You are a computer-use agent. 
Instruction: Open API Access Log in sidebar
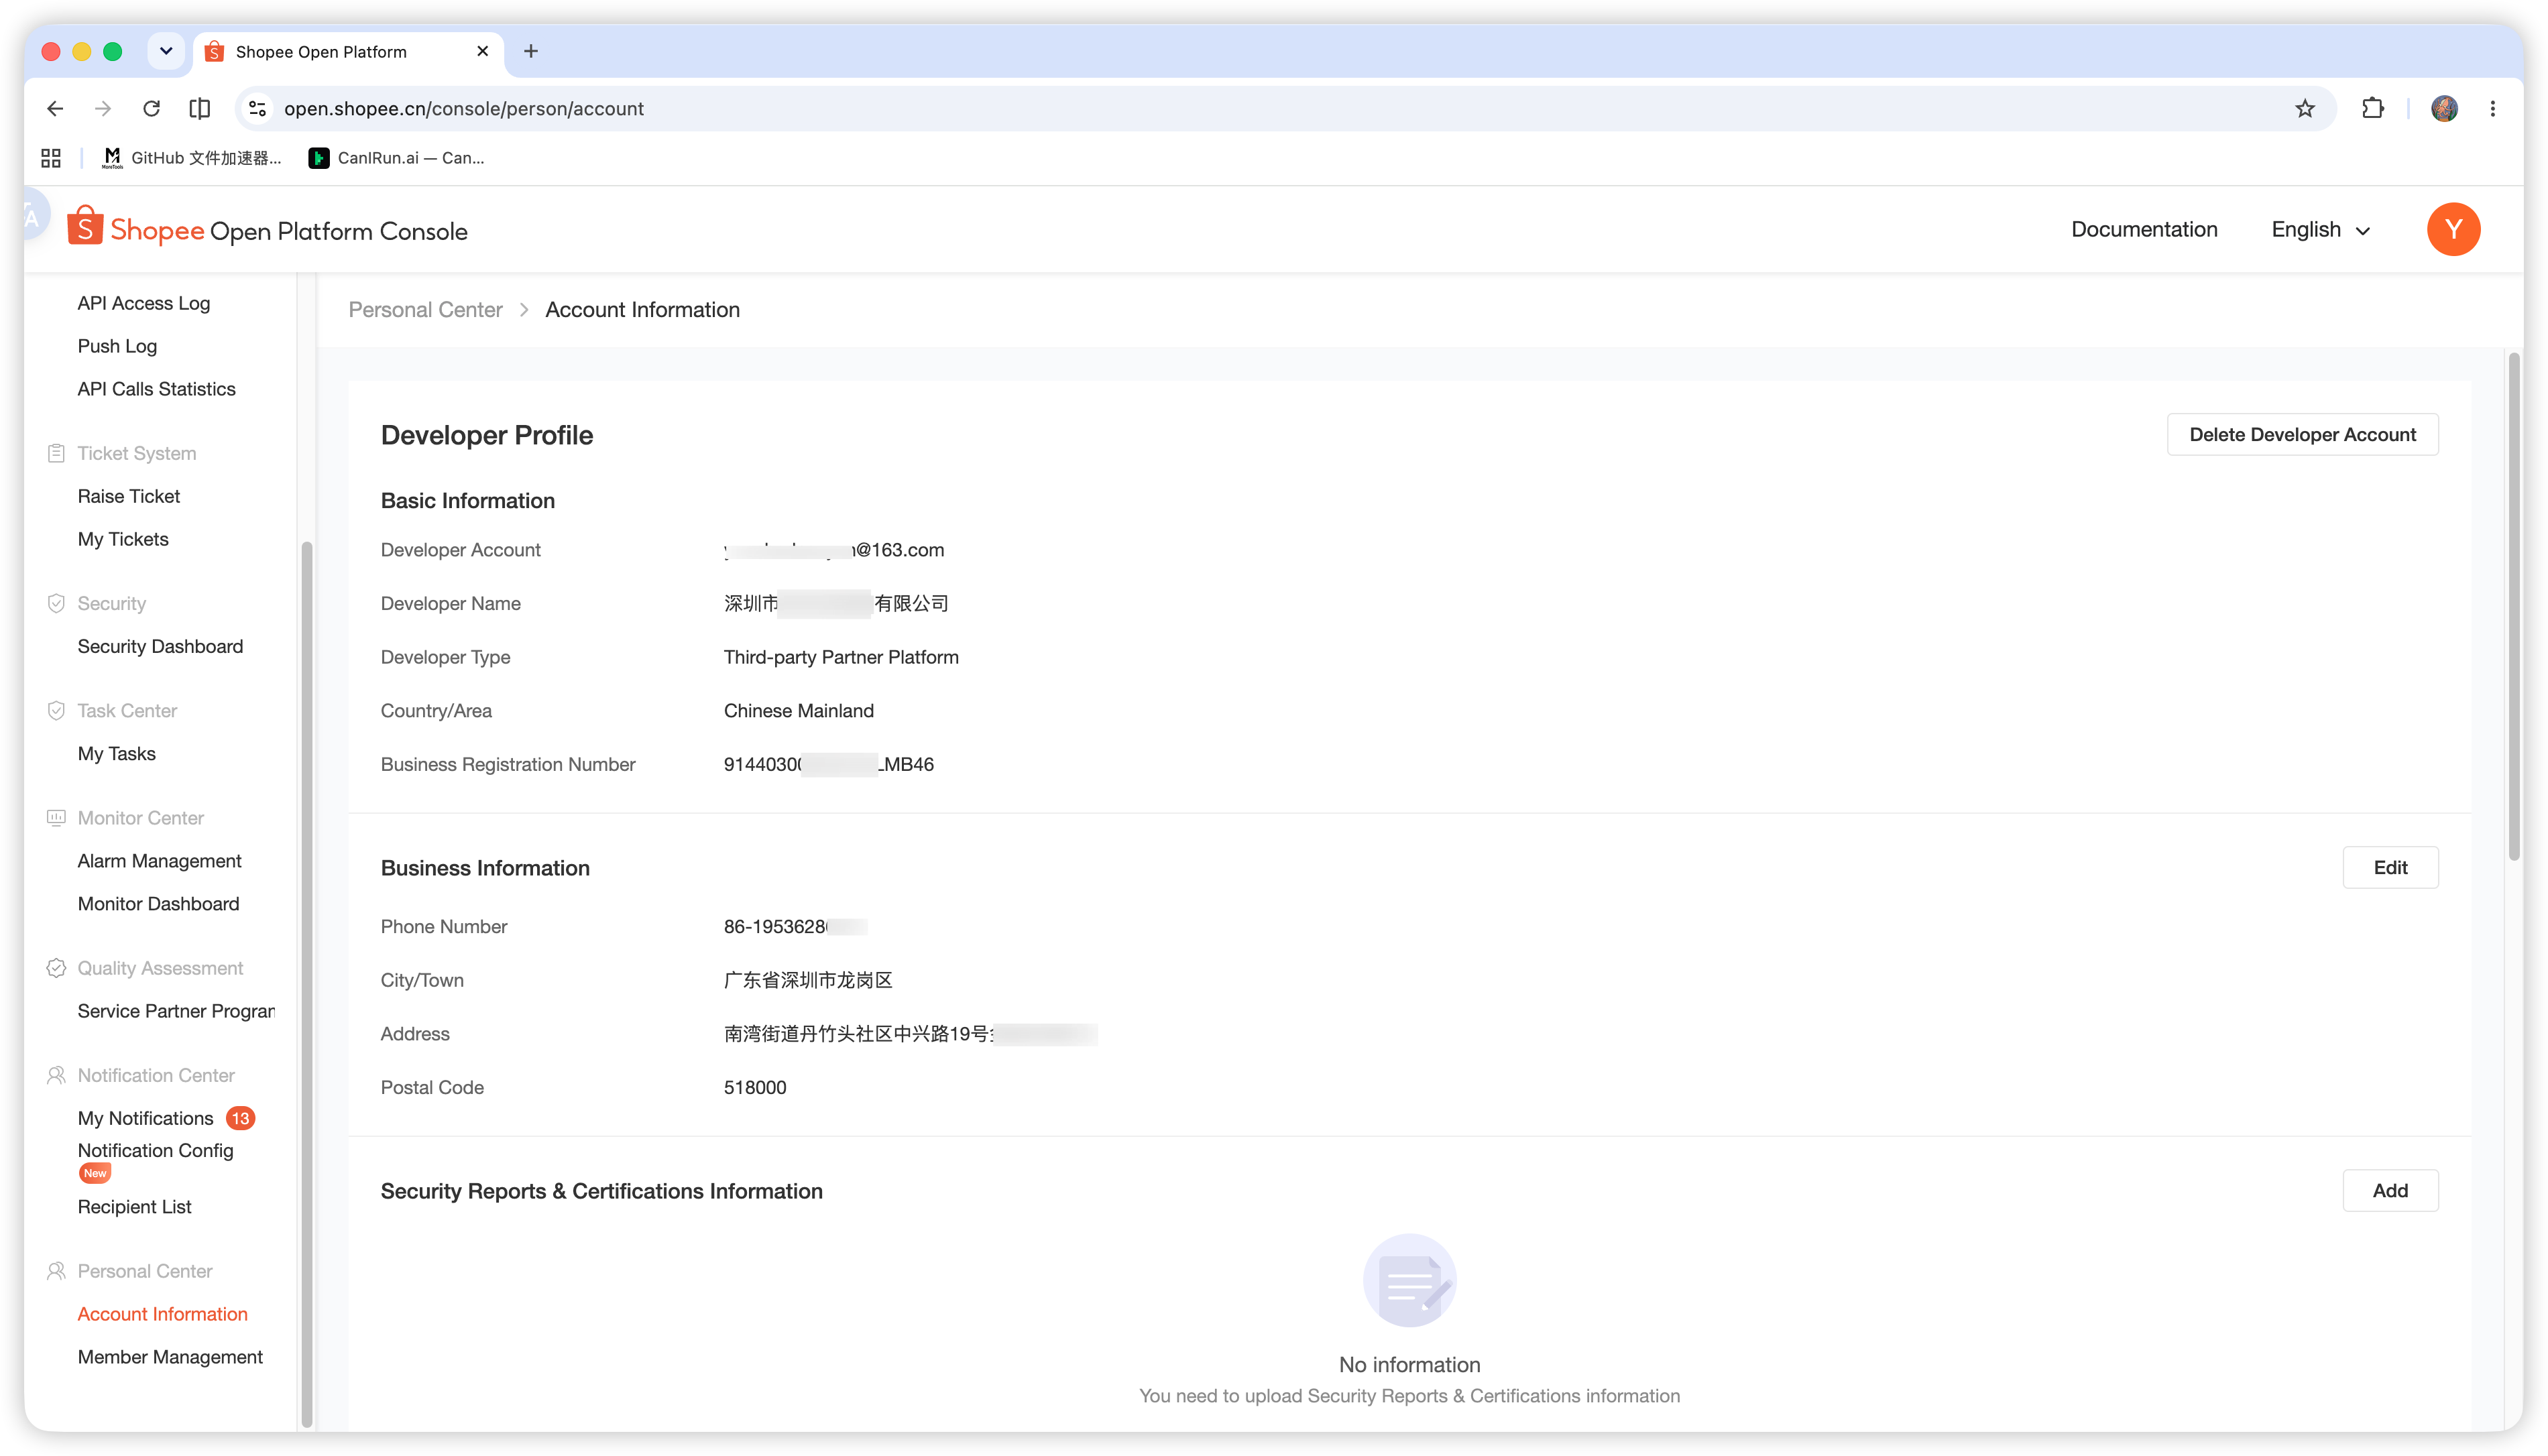tap(143, 303)
